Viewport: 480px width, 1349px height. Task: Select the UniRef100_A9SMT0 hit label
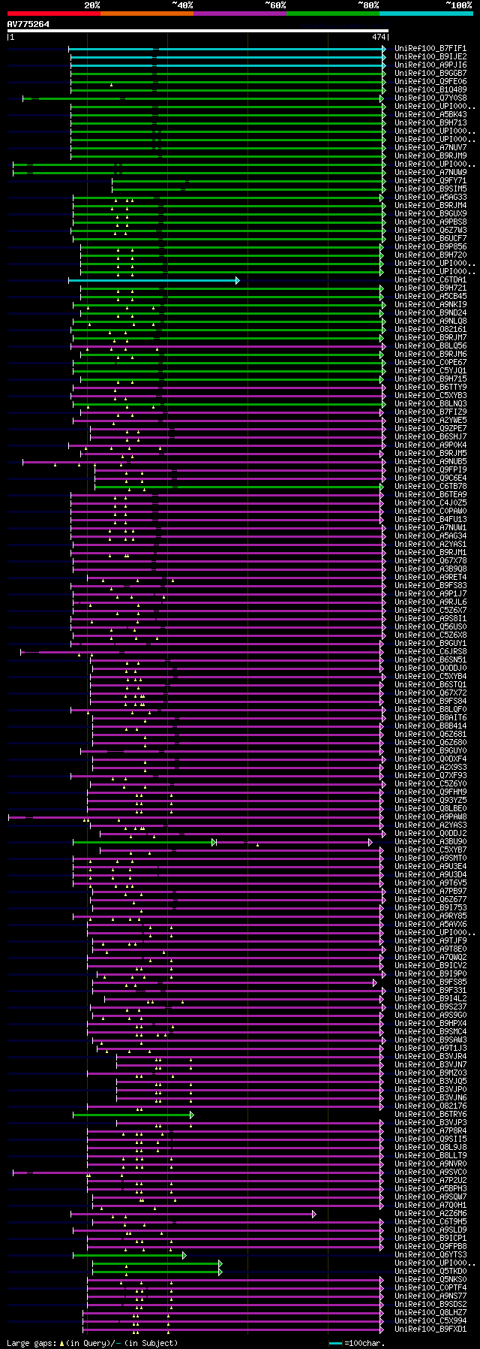[x=430, y=859]
